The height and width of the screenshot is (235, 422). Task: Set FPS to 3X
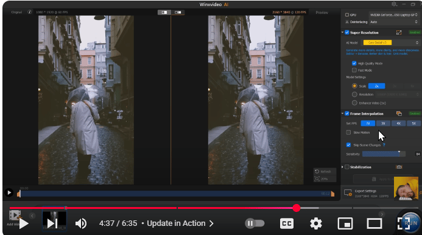(x=383, y=123)
